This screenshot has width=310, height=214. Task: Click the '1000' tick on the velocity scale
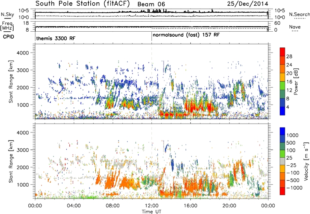pyautogui.click(x=293, y=135)
